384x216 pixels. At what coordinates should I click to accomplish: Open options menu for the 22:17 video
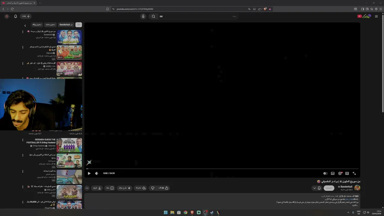click(x=22, y=171)
